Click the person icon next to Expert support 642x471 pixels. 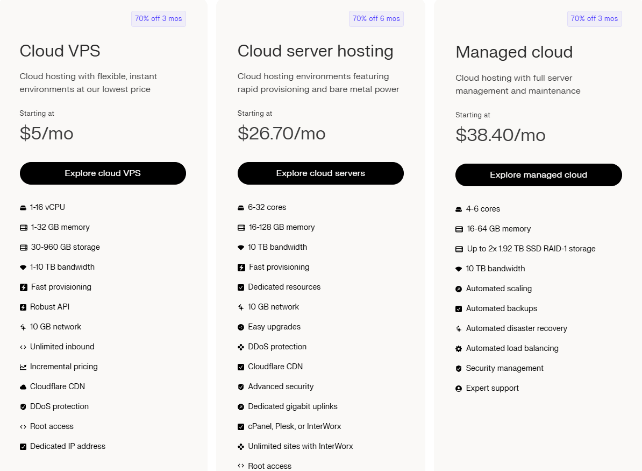[459, 389]
